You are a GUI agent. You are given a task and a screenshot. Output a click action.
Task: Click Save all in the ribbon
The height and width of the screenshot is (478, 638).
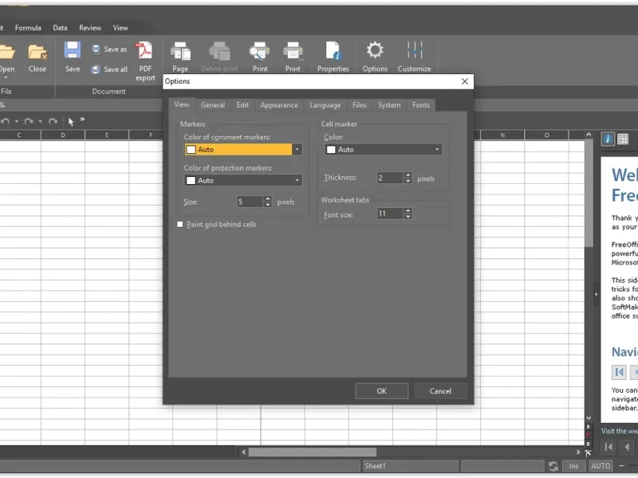point(109,69)
